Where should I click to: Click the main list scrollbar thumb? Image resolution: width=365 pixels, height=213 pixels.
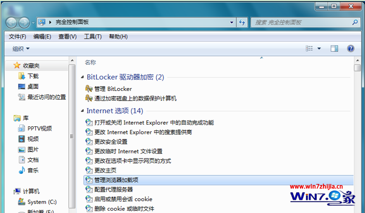pos(357,68)
